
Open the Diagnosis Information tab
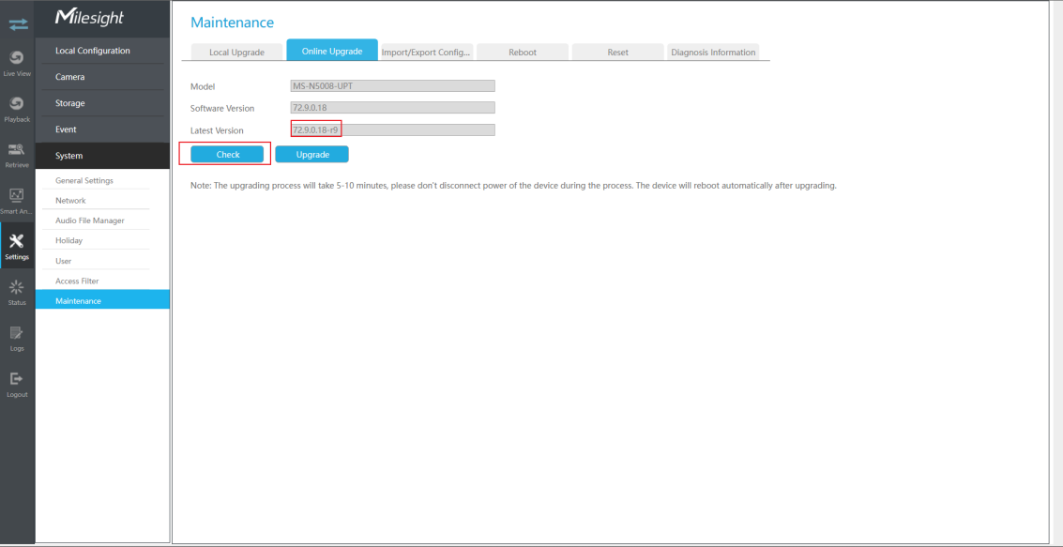[x=713, y=53]
